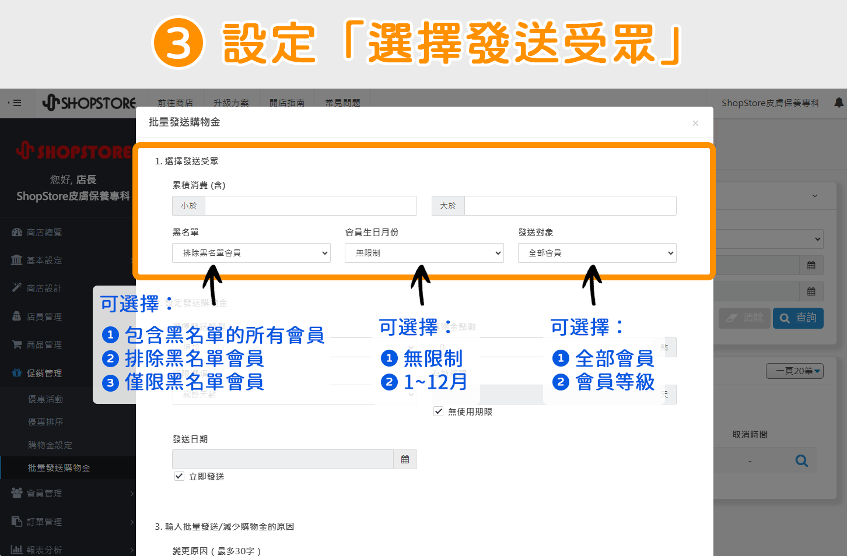Click the 會員管理 users icon

(x=17, y=493)
